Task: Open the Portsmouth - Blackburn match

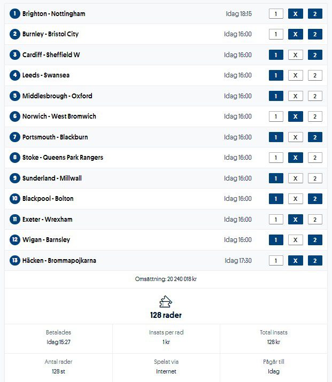Action: click(55, 137)
